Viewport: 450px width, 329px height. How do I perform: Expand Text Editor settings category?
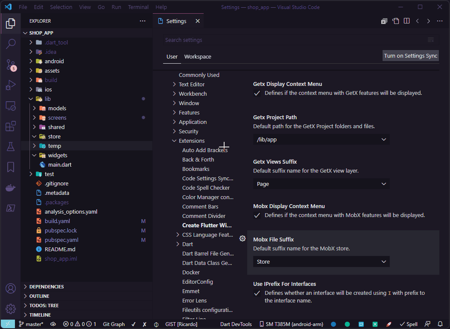click(174, 85)
